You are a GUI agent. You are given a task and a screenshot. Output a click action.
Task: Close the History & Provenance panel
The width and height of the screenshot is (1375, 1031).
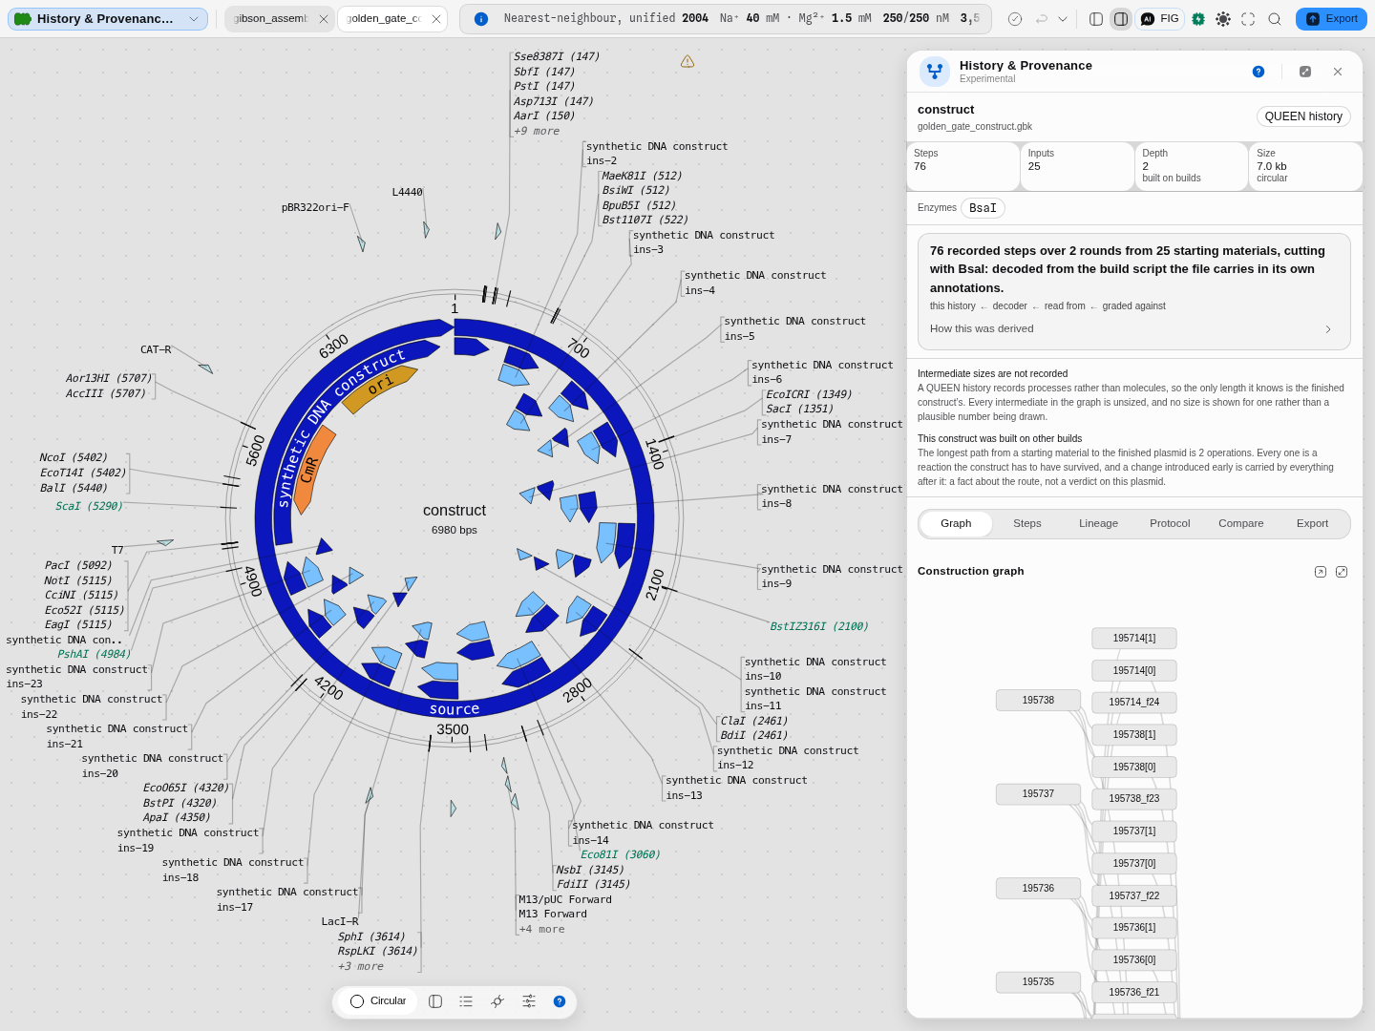click(x=1338, y=72)
